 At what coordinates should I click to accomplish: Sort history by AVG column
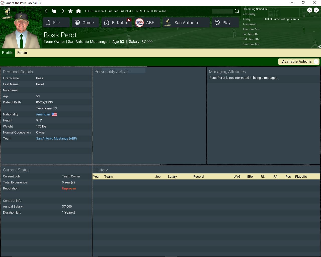point(237,177)
